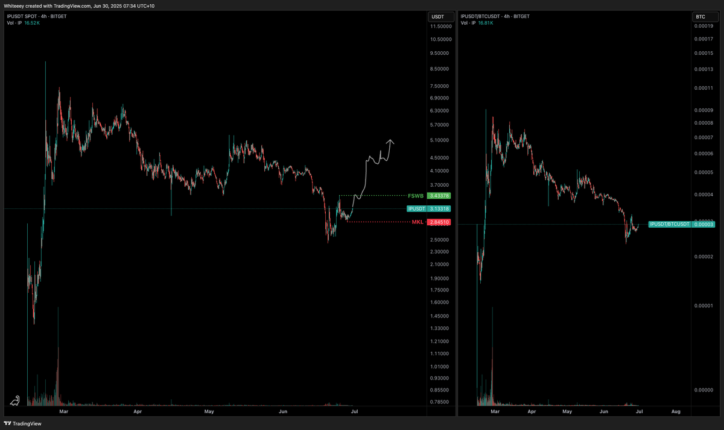Screen dimensions: 724x430
Task: Click the Jun label on left chart time axis
Action: click(x=282, y=412)
